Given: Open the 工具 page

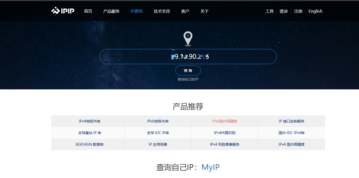Looking at the screenshot, I should click(270, 11).
